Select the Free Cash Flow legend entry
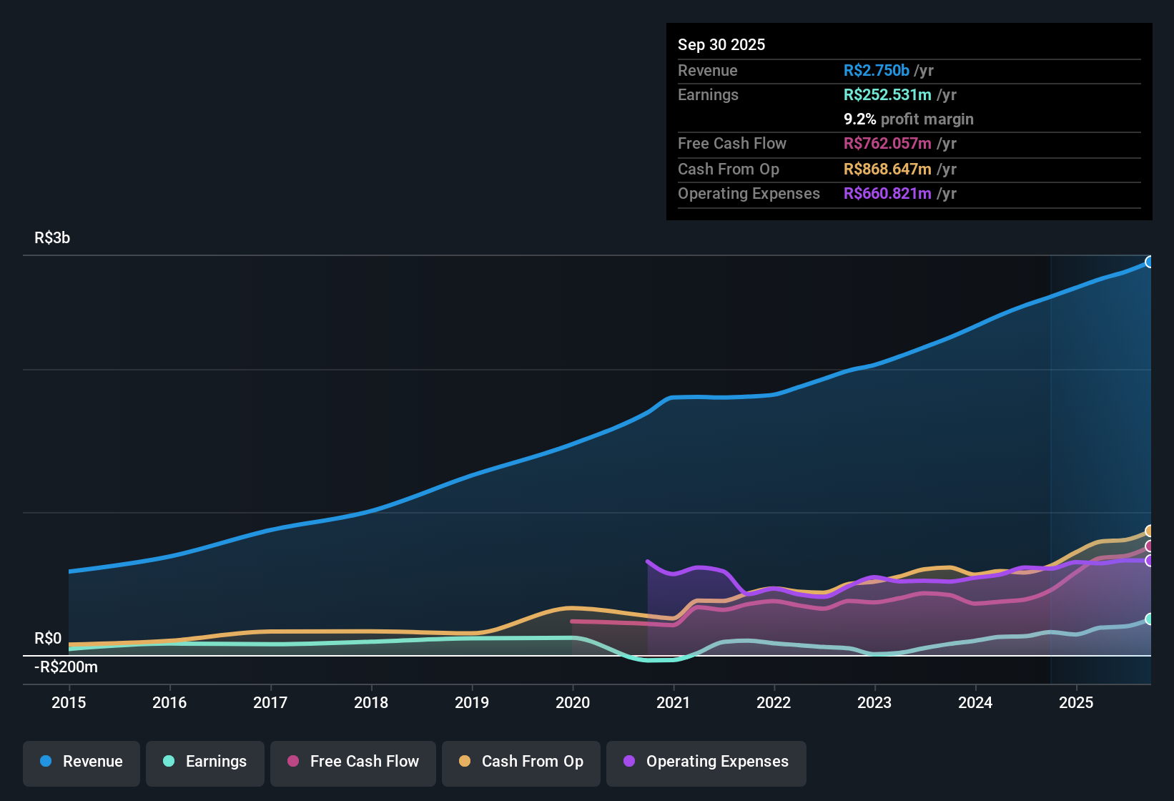This screenshot has height=801, width=1174. click(x=352, y=762)
